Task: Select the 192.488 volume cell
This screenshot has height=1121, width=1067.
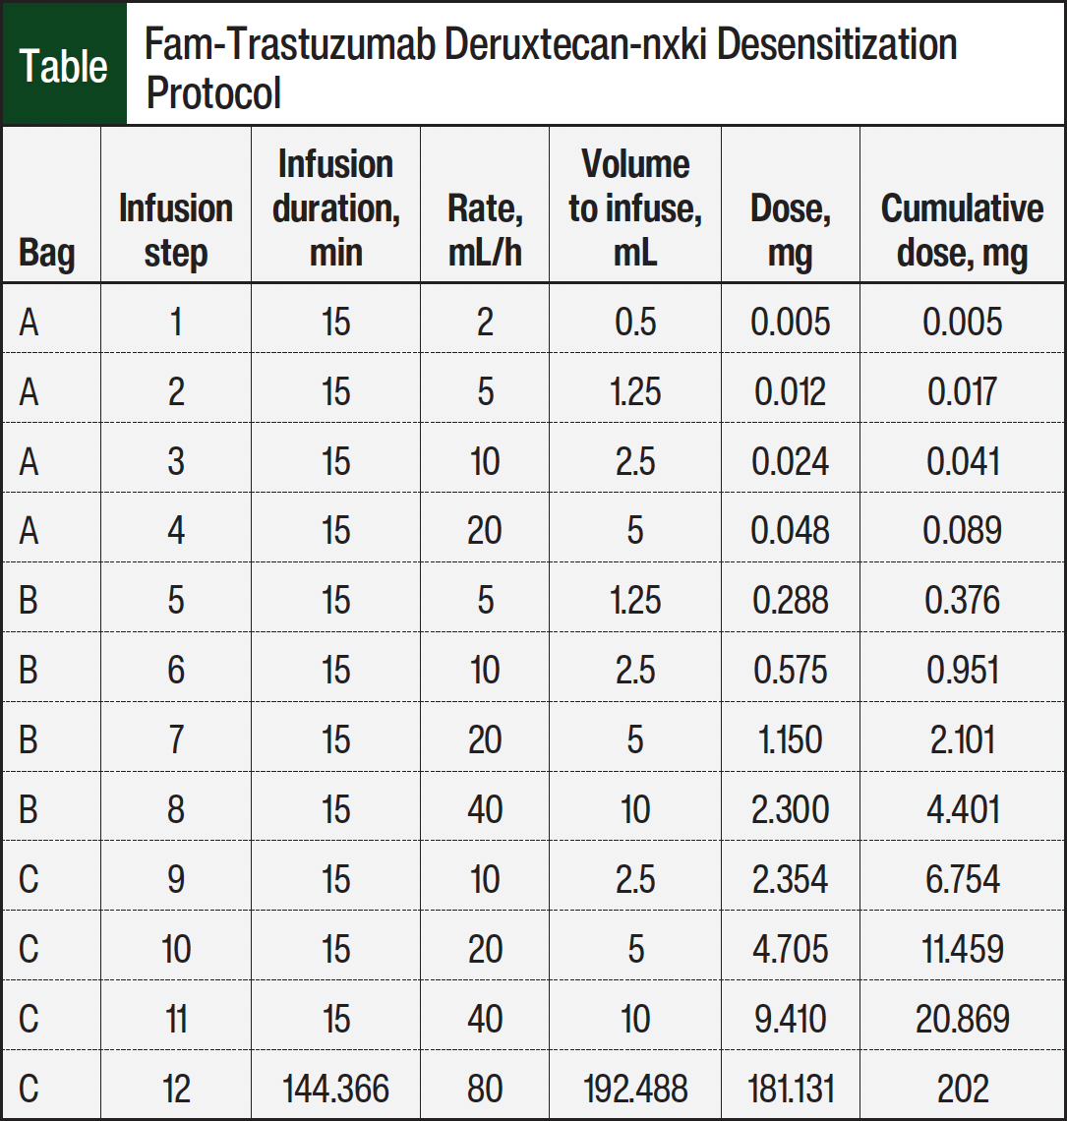Action: point(635,1089)
